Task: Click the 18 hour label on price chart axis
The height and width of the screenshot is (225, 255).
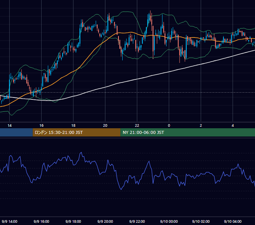Action: 73,126
